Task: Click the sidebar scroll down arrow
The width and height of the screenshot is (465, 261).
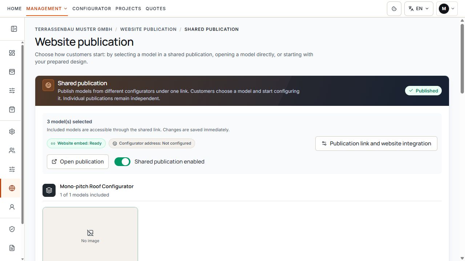Action: (x=22, y=259)
